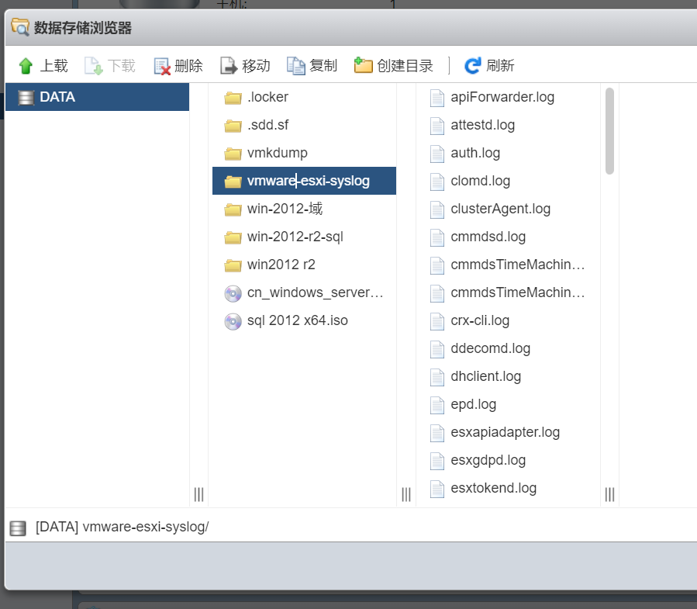The height and width of the screenshot is (609, 697).
Task: Open the vmkdump folder
Action: click(x=304, y=153)
